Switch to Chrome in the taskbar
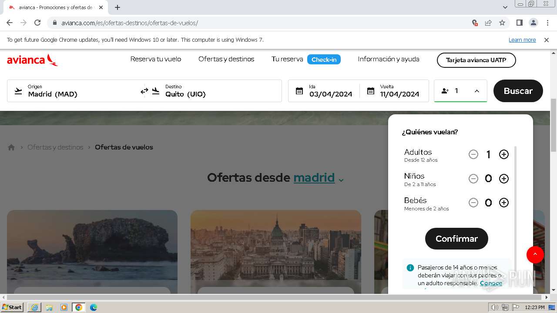This screenshot has width=557, height=313. [x=79, y=307]
